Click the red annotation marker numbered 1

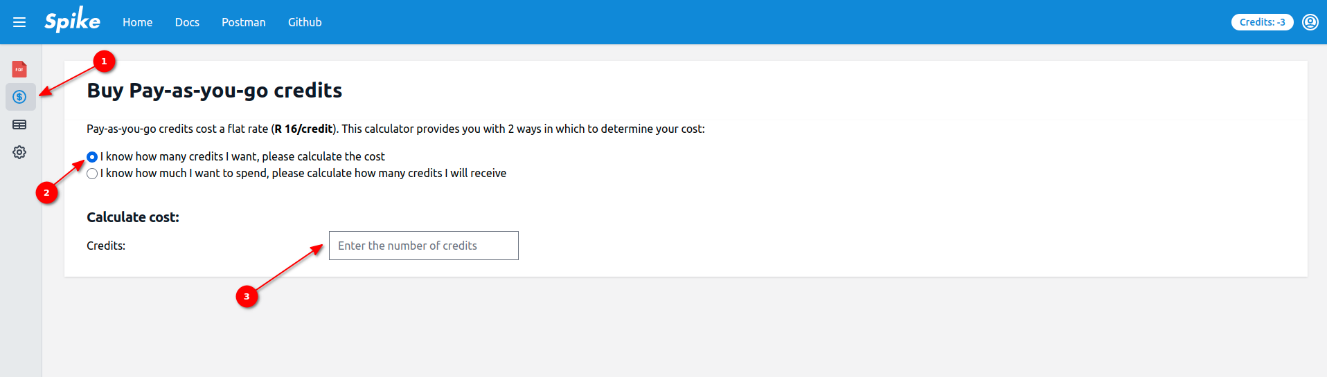pos(104,62)
